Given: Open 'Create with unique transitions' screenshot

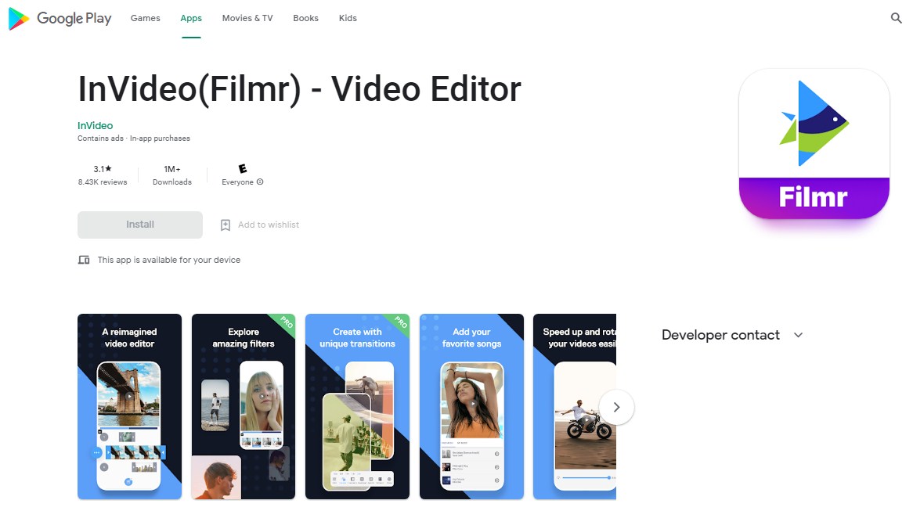Looking at the screenshot, I should point(358,407).
